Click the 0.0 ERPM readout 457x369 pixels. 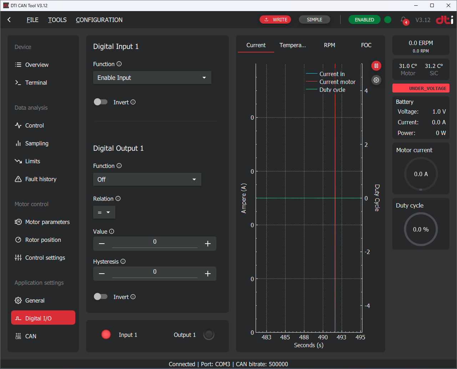click(x=421, y=43)
